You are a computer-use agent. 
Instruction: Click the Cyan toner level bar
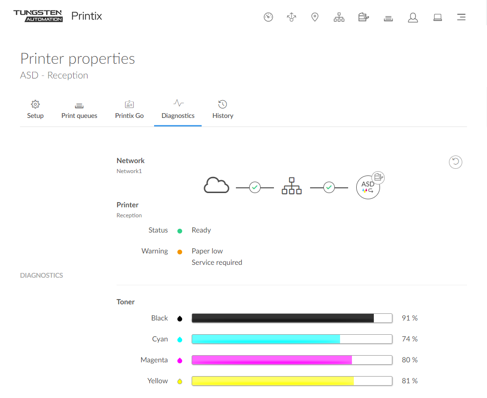[292, 339]
